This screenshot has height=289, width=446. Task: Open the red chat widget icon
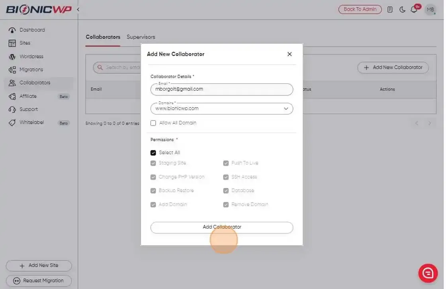(x=428, y=273)
